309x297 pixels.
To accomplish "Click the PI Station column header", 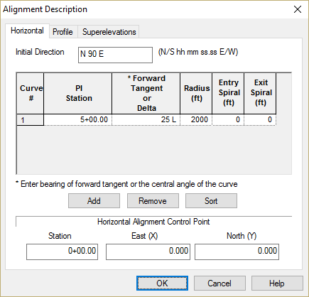I will pyautogui.click(x=78, y=93).
